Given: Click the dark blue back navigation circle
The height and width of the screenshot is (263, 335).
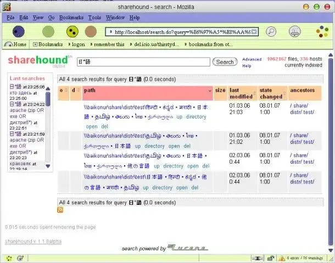Looking at the screenshot, I should (19, 32).
